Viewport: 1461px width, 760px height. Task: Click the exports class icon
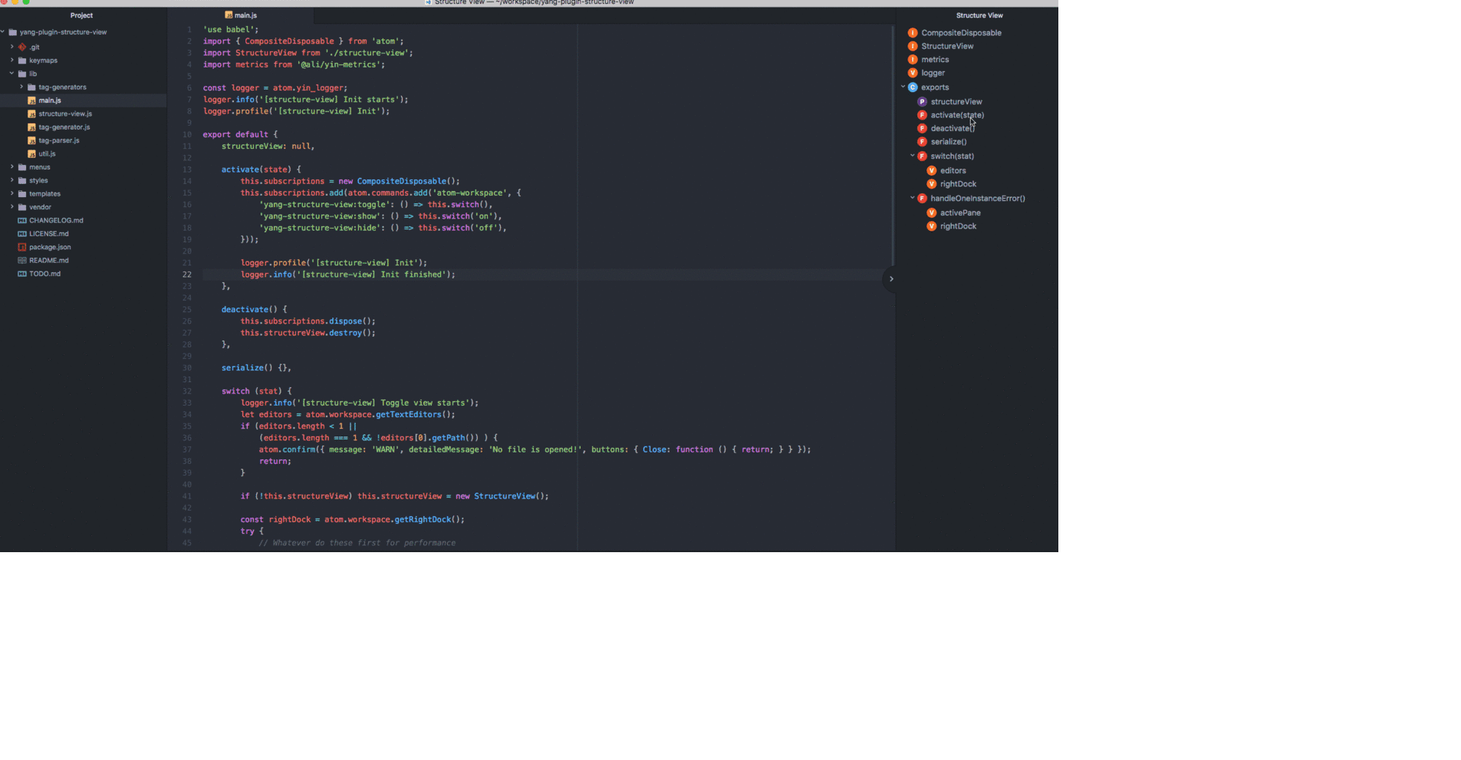click(x=913, y=87)
